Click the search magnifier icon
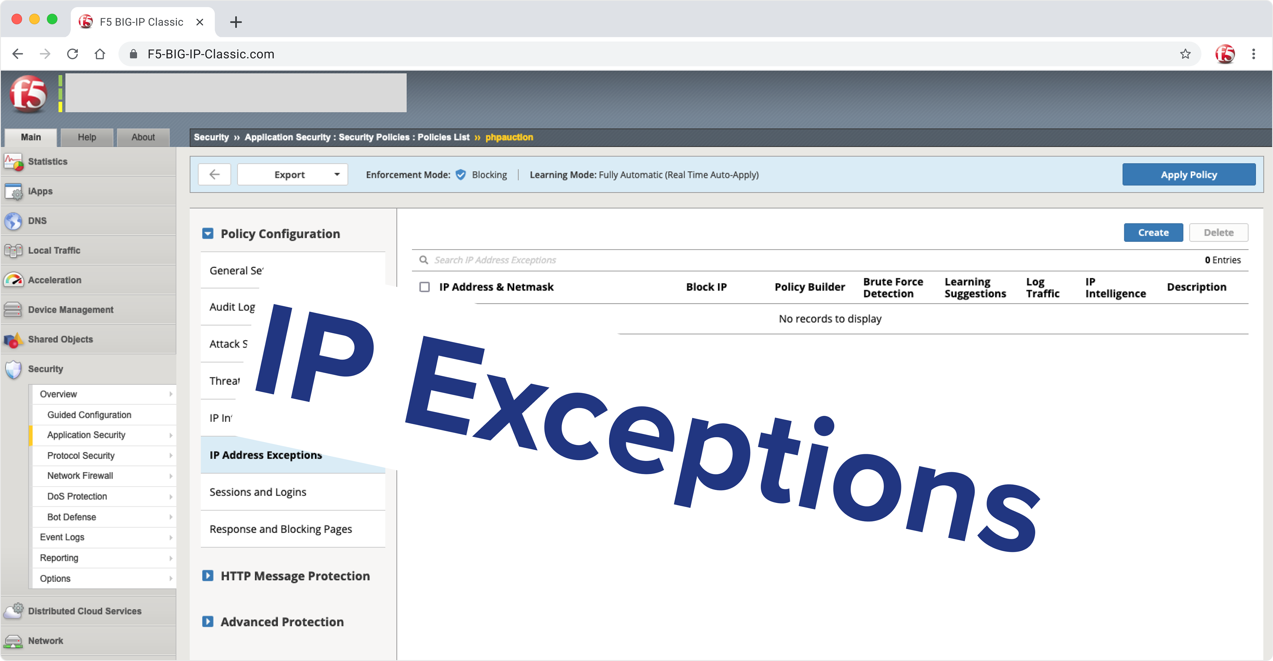The width and height of the screenshot is (1273, 661). click(x=424, y=260)
